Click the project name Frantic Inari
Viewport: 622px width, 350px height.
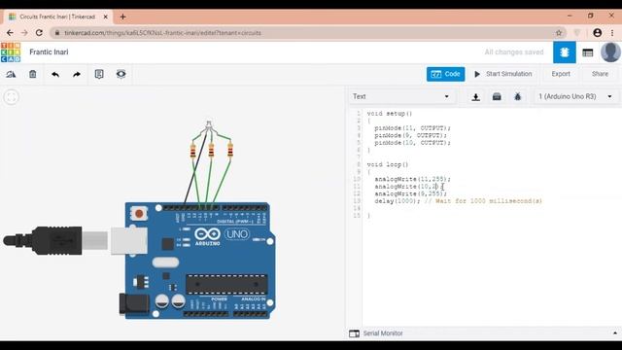click(49, 52)
